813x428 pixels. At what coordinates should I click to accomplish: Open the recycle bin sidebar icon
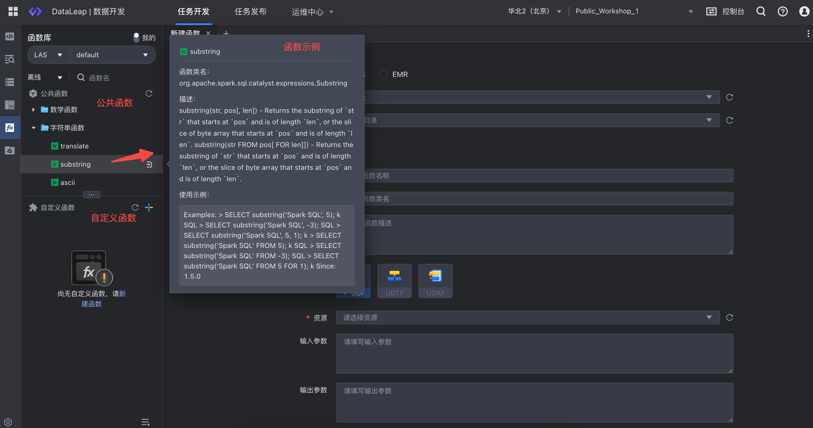click(x=10, y=150)
